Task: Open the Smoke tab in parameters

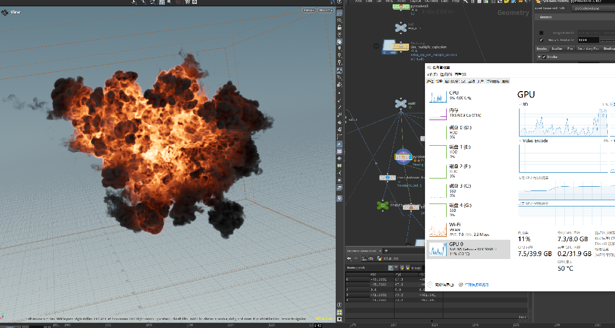Action: (x=543, y=49)
